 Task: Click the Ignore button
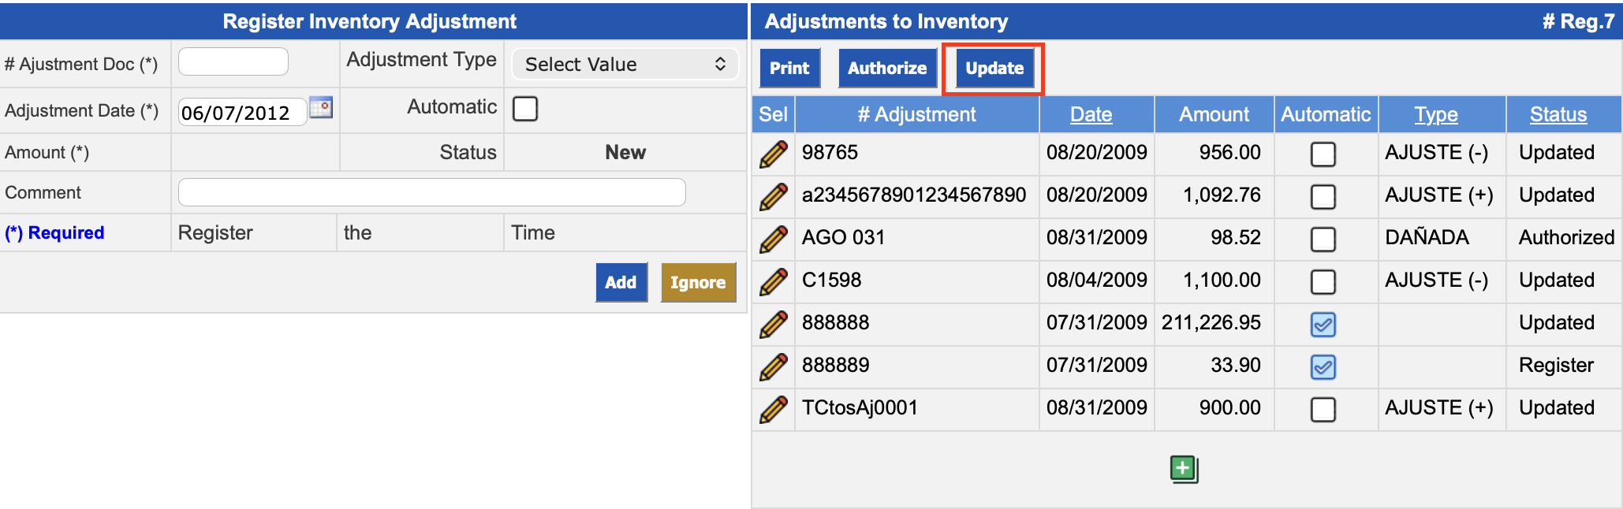pos(698,283)
